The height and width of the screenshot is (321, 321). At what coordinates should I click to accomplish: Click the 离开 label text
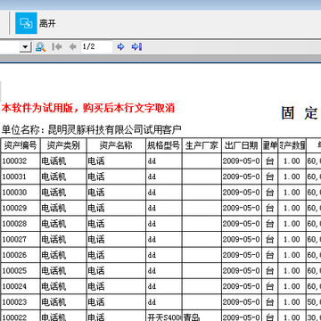click(x=47, y=23)
